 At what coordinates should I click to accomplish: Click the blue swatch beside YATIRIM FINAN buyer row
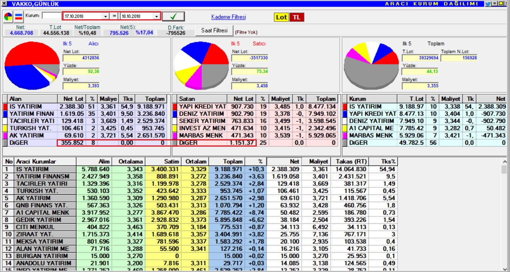pos(5,114)
